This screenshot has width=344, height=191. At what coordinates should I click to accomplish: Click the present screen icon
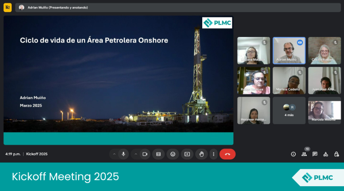pos(187,154)
